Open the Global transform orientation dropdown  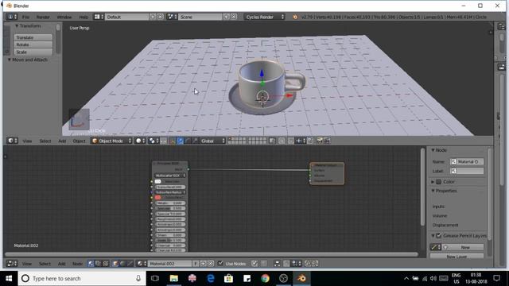[x=212, y=141]
